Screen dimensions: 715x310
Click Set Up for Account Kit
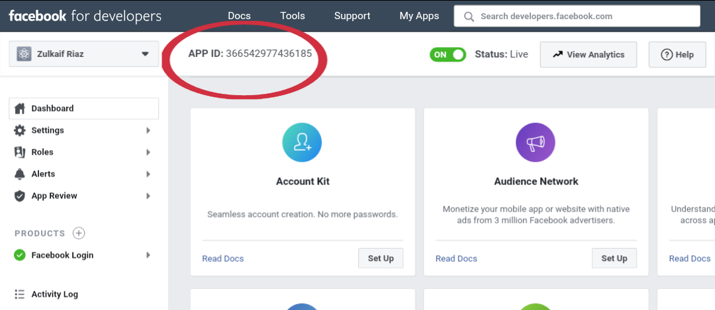[381, 258]
